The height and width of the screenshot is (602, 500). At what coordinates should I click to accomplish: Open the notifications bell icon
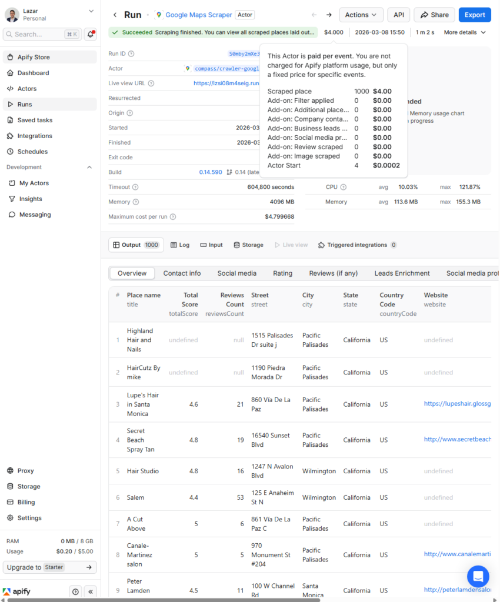click(x=90, y=34)
